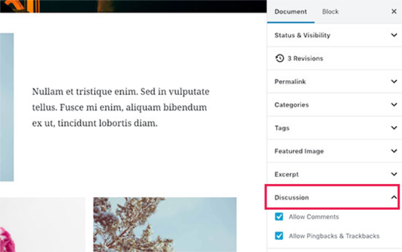Select the Document tab
The image size is (402, 252).
[291, 12]
